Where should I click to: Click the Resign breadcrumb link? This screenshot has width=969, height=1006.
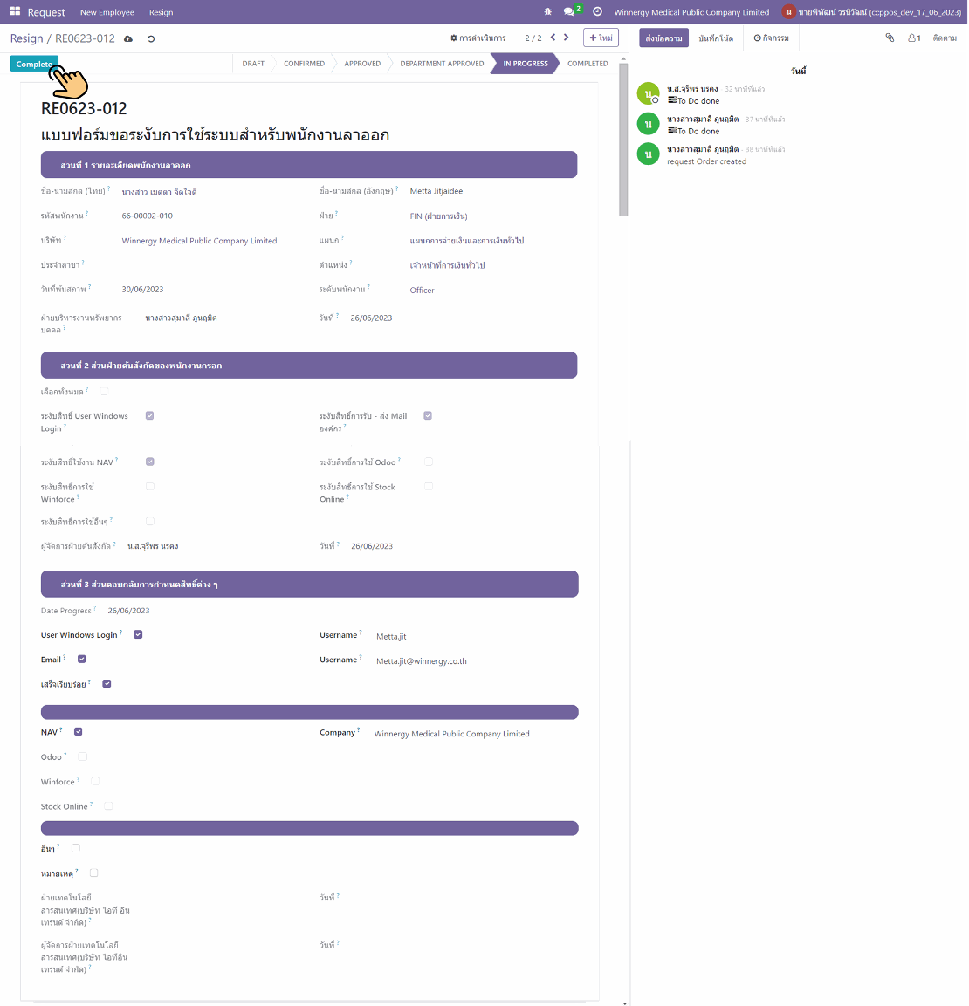26,38
